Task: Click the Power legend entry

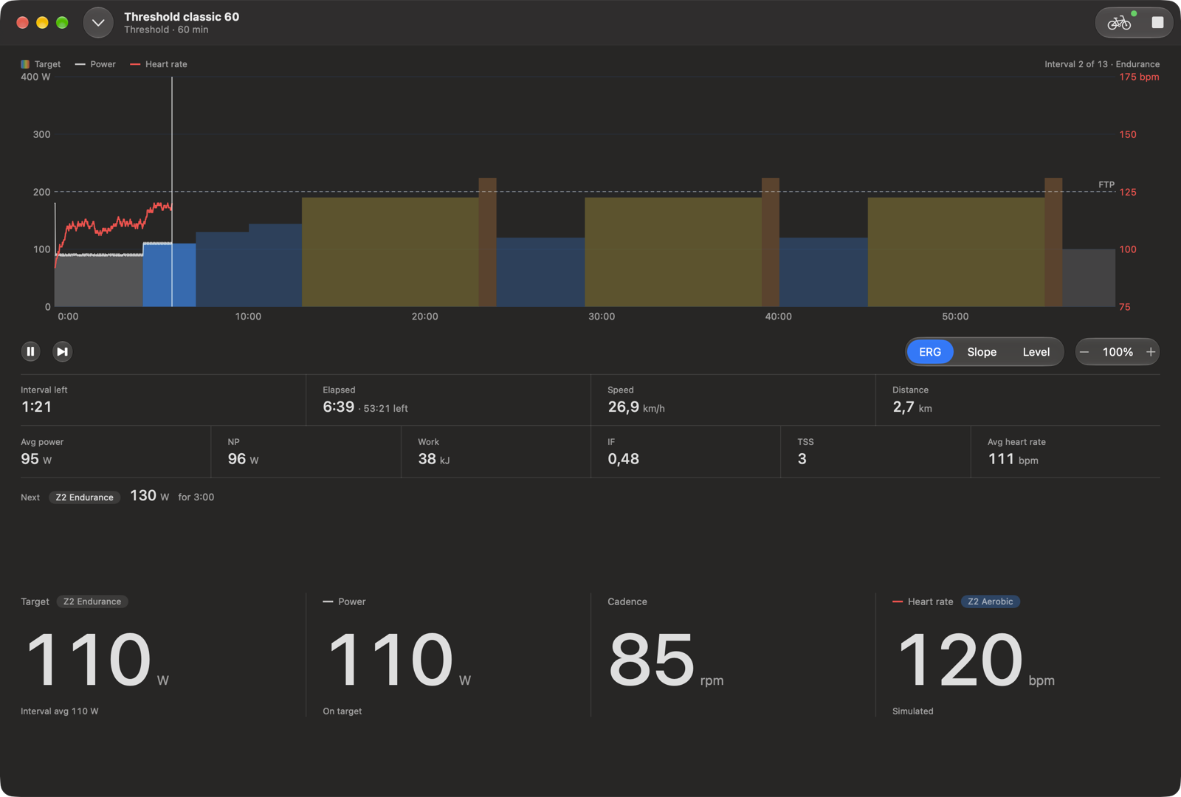Action: [x=95, y=64]
